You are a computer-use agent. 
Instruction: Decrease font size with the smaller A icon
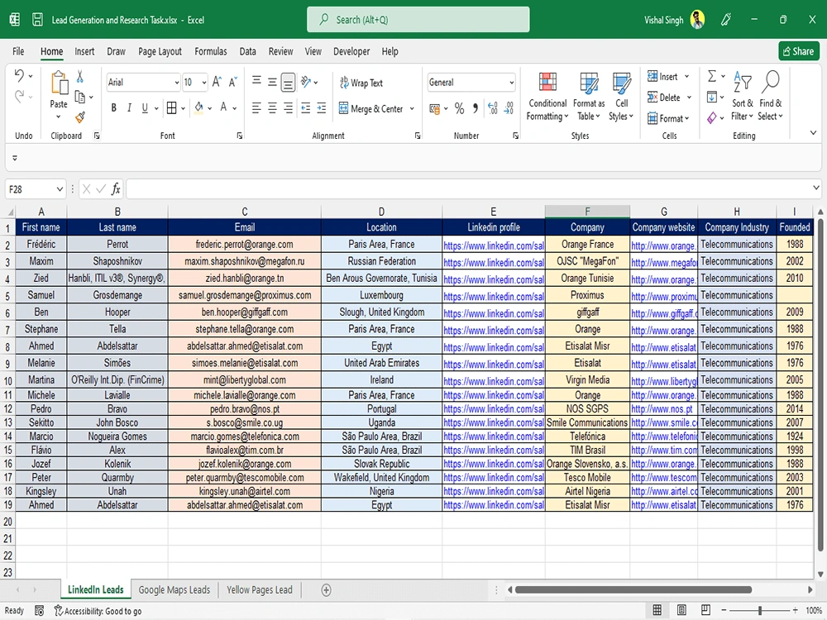[232, 82]
